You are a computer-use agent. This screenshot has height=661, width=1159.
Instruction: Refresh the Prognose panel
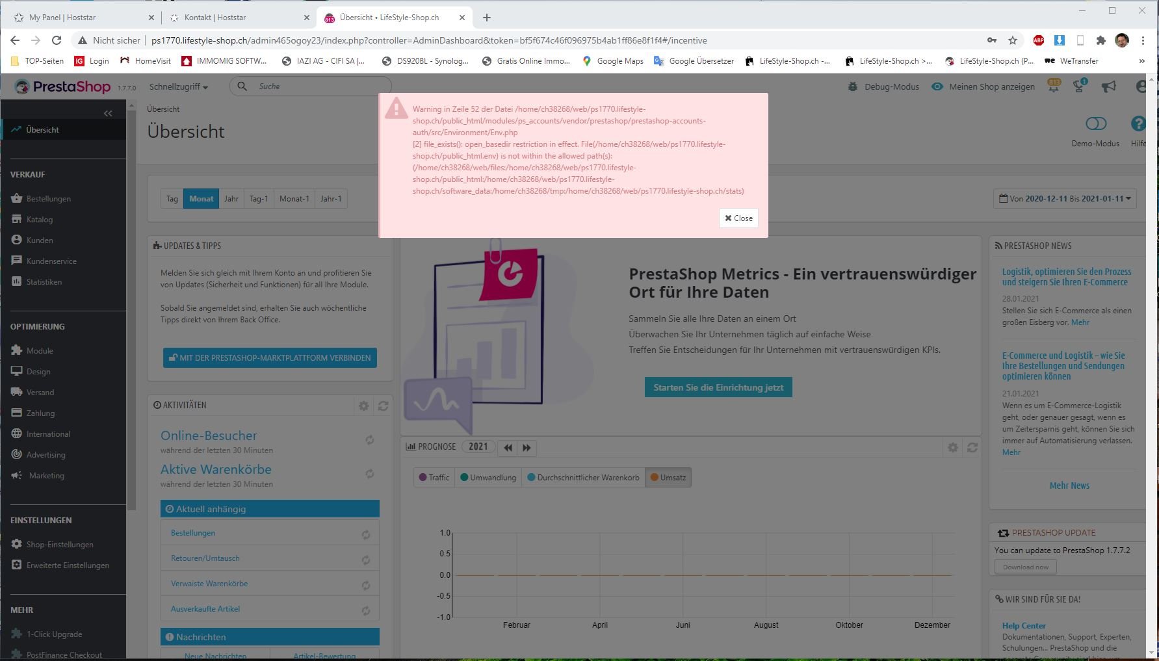pyautogui.click(x=972, y=447)
